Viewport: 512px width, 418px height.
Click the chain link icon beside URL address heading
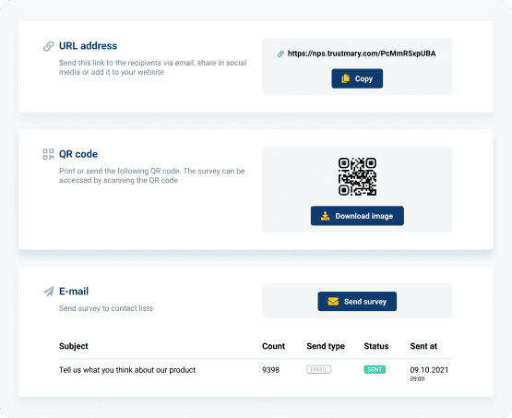point(48,46)
